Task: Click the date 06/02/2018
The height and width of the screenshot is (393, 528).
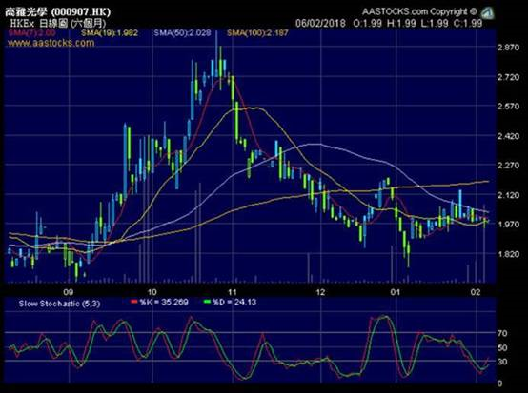Action: point(320,23)
